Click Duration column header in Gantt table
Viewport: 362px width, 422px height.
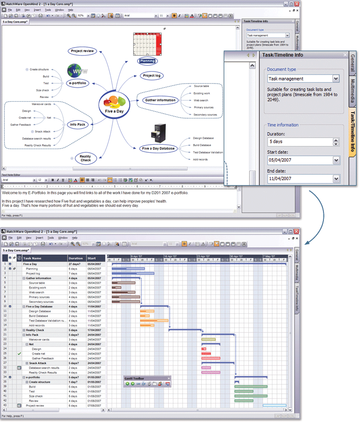(77, 258)
